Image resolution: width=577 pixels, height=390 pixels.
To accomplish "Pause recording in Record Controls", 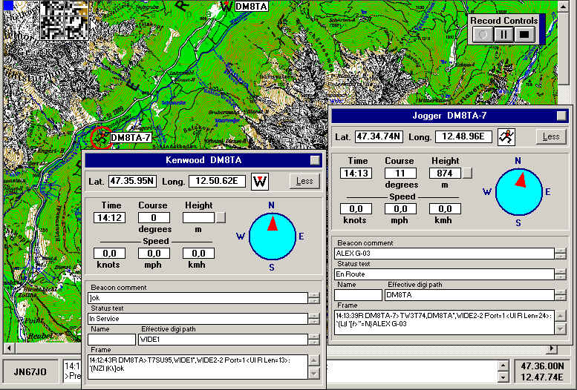I will (x=504, y=34).
